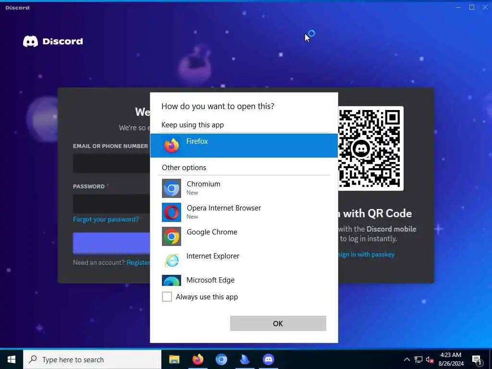Viewport: 492px width, 369px height.
Task: Open Firefox from the taskbar
Action: pyautogui.click(x=197, y=359)
